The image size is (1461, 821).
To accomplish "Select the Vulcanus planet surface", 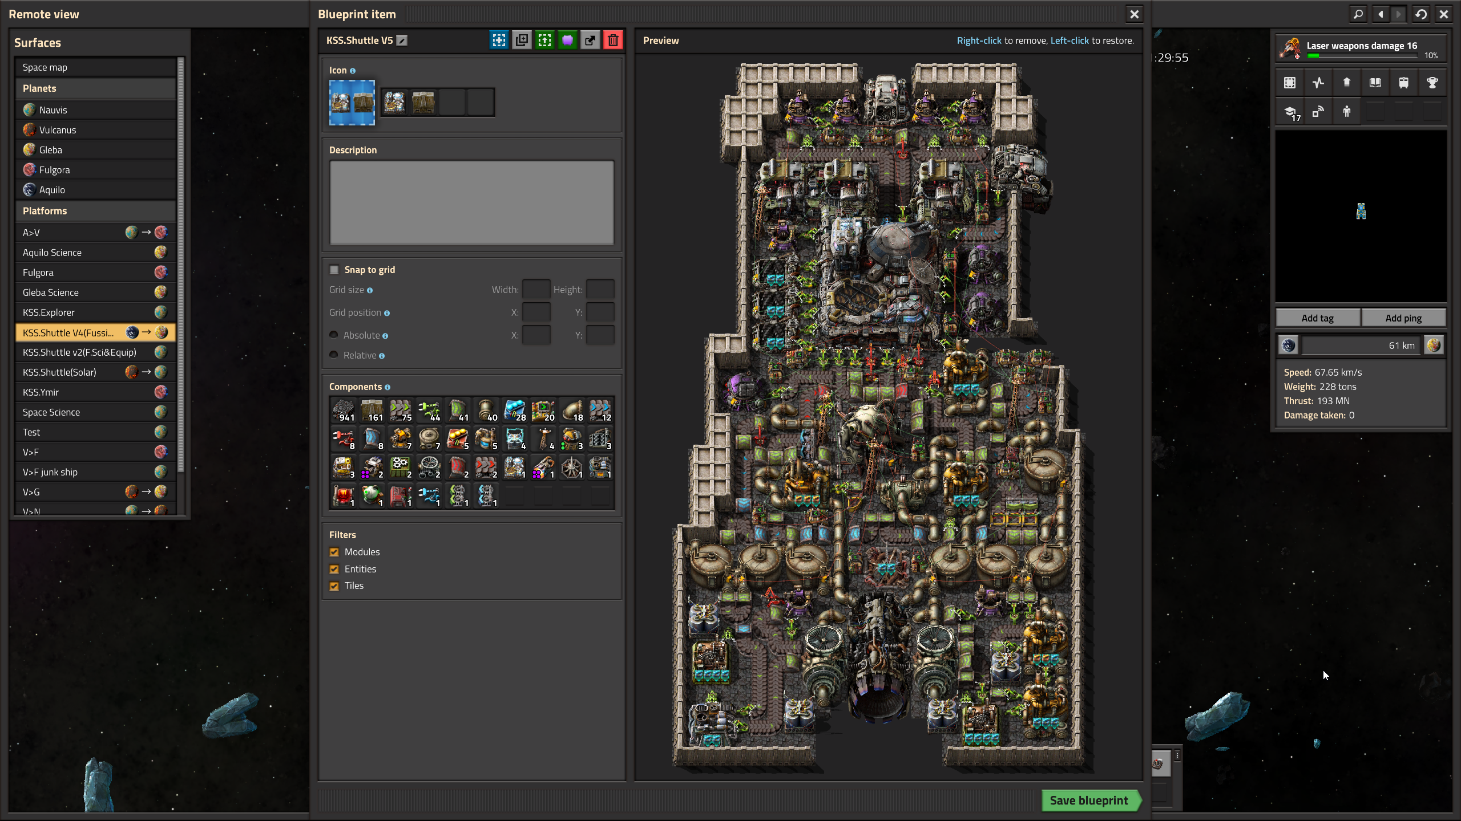I will (x=95, y=130).
